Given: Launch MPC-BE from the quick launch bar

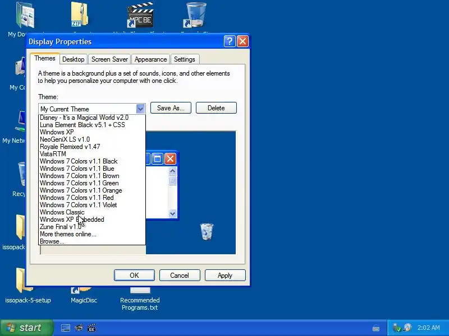Looking at the screenshot, I should (91, 328).
